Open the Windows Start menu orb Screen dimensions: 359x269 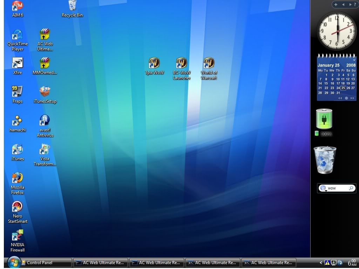coord(14,263)
